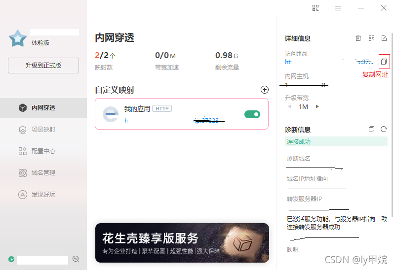395x270 pixels.
Task: Click the diagnose magnifier icon near IP
Action: (x=76, y=259)
